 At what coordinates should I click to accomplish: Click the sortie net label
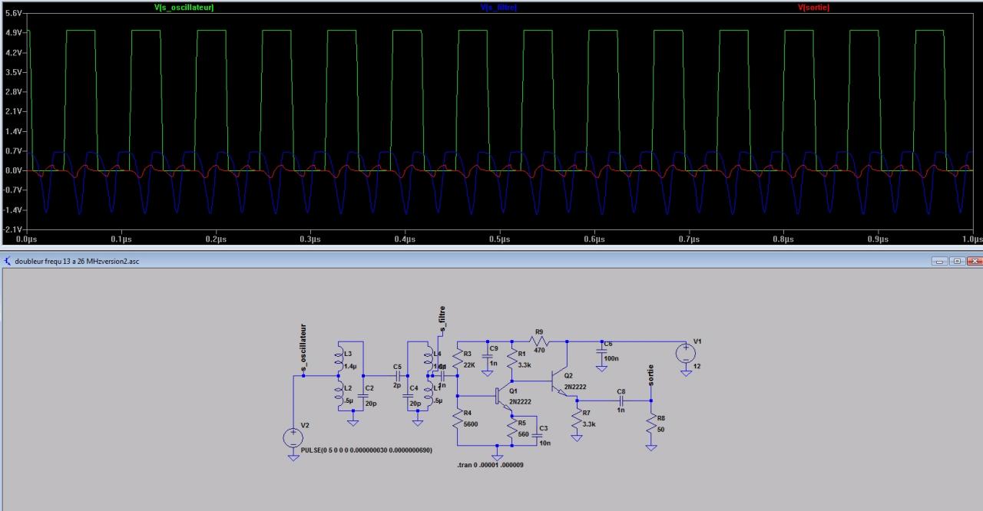(651, 375)
